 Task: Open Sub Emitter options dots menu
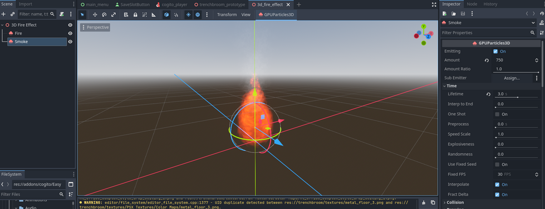click(537, 78)
